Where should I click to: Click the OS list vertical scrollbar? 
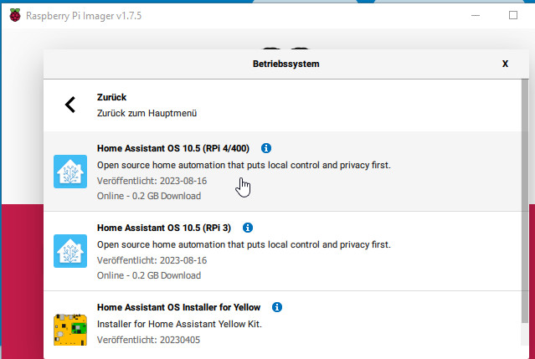click(525, 201)
